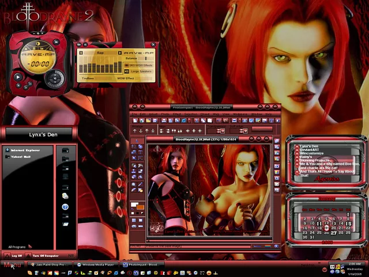Click the Send Backward down arrow in Arrange

[x=141, y=131]
